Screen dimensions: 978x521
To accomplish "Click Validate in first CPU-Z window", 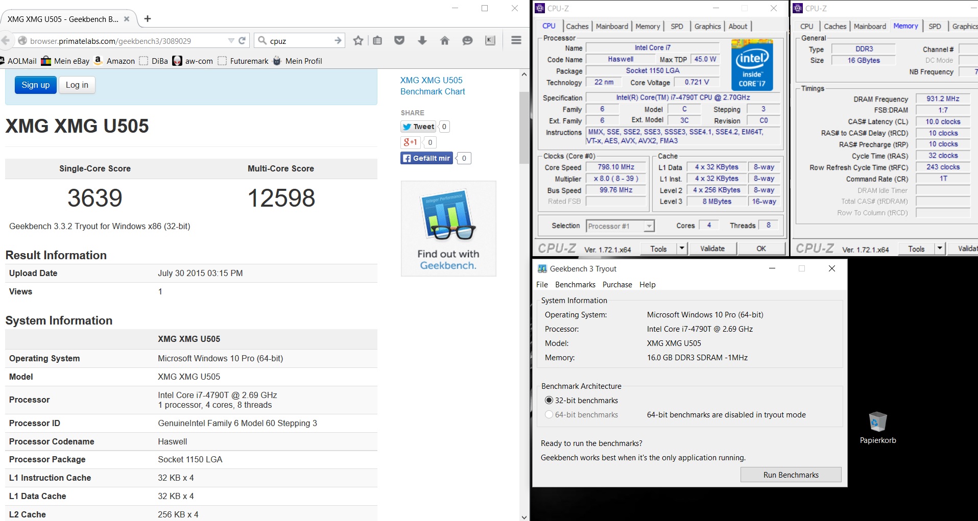I will 712,249.
